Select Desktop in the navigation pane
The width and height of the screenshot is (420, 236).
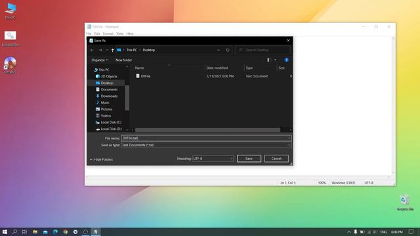(106, 83)
